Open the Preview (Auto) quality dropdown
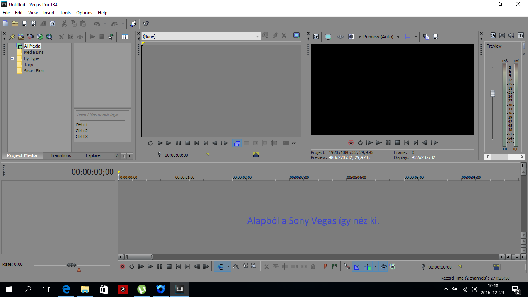Image resolution: width=528 pixels, height=297 pixels. click(382, 37)
